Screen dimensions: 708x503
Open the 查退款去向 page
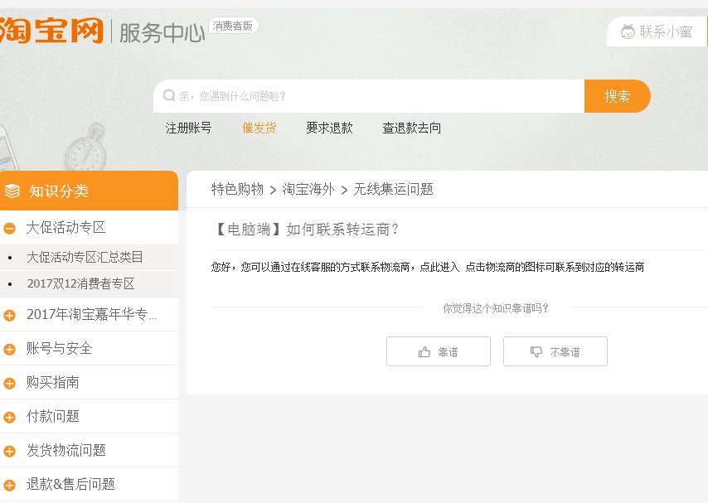[411, 128]
